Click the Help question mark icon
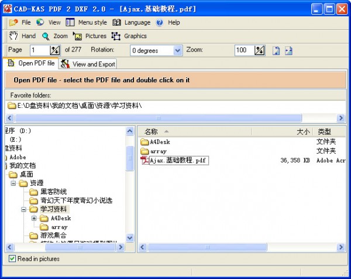This screenshot has height=279, width=351. tap(160, 22)
